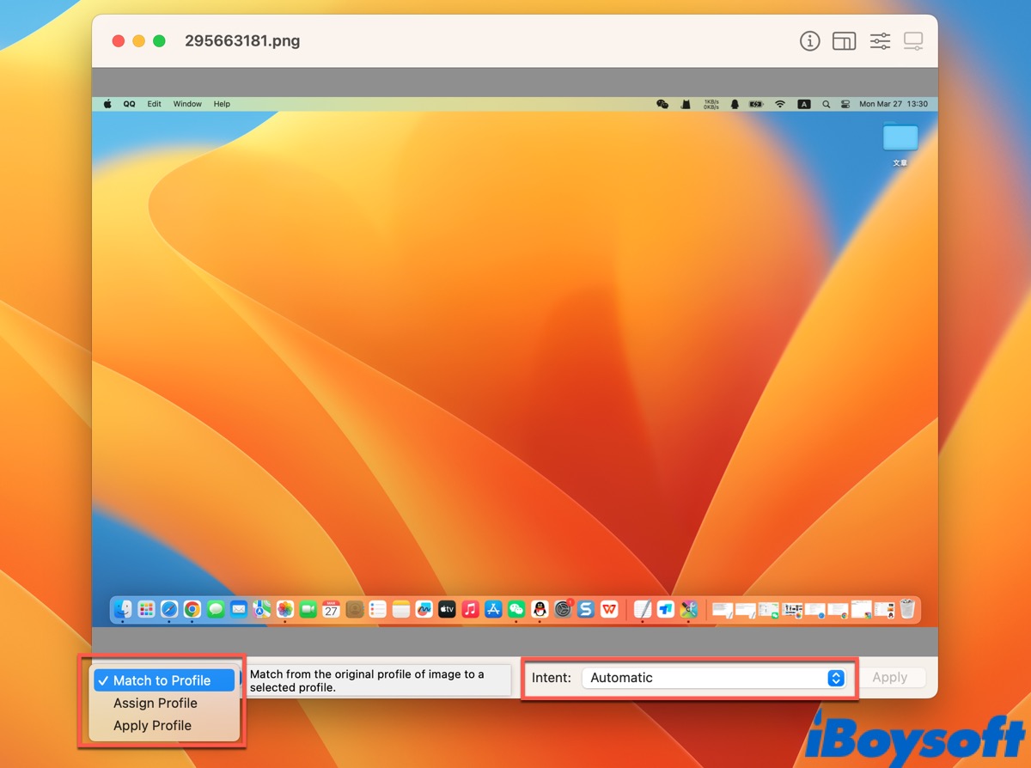Image resolution: width=1031 pixels, height=768 pixels.
Task: Click Spotlight search icon in pictured menu bar
Action: (827, 104)
